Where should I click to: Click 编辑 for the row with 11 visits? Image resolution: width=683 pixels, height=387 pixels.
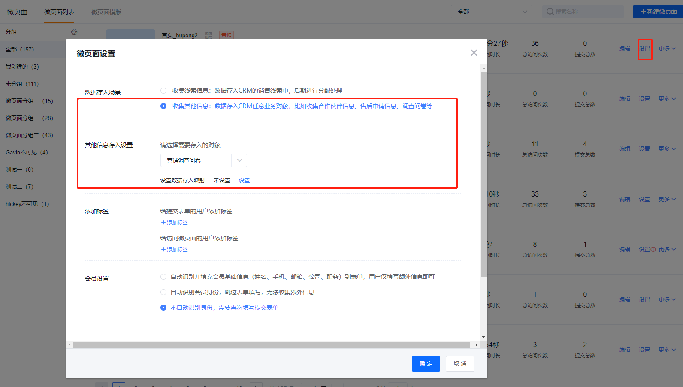click(625, 149)
